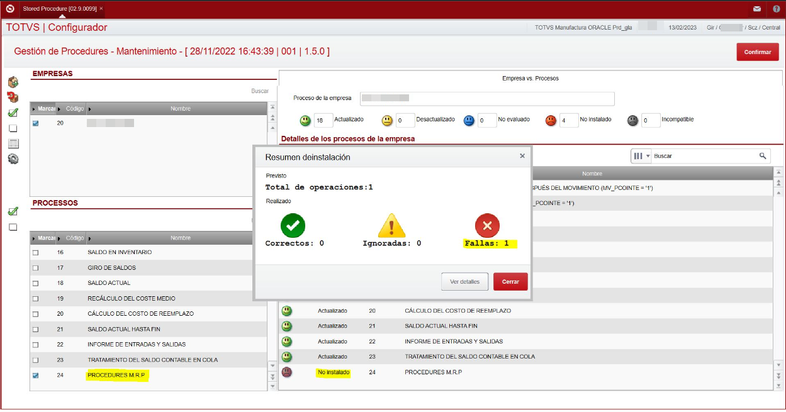This screenshot has height=412, width=786.
Task: Click the green check-all icon beside Empresas
Action: point(13,113)
